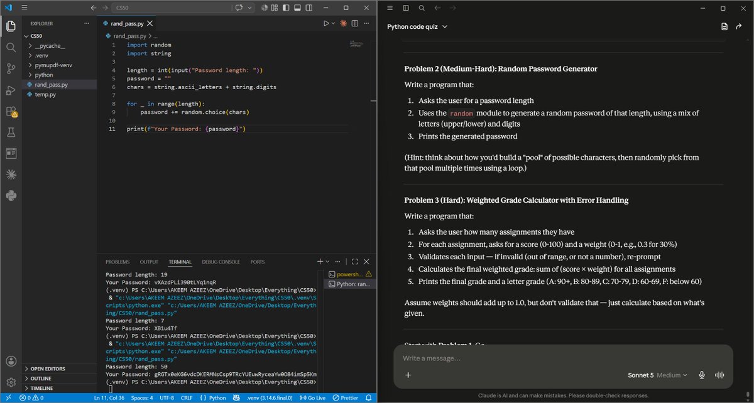The image size is (754, 403).
Task: Click the Claude message input field
Action: (563, 358)
